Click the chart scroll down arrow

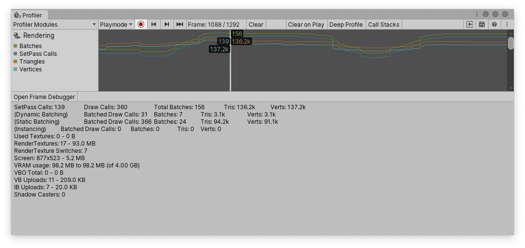pyautogui.click(x=510, y=88)
